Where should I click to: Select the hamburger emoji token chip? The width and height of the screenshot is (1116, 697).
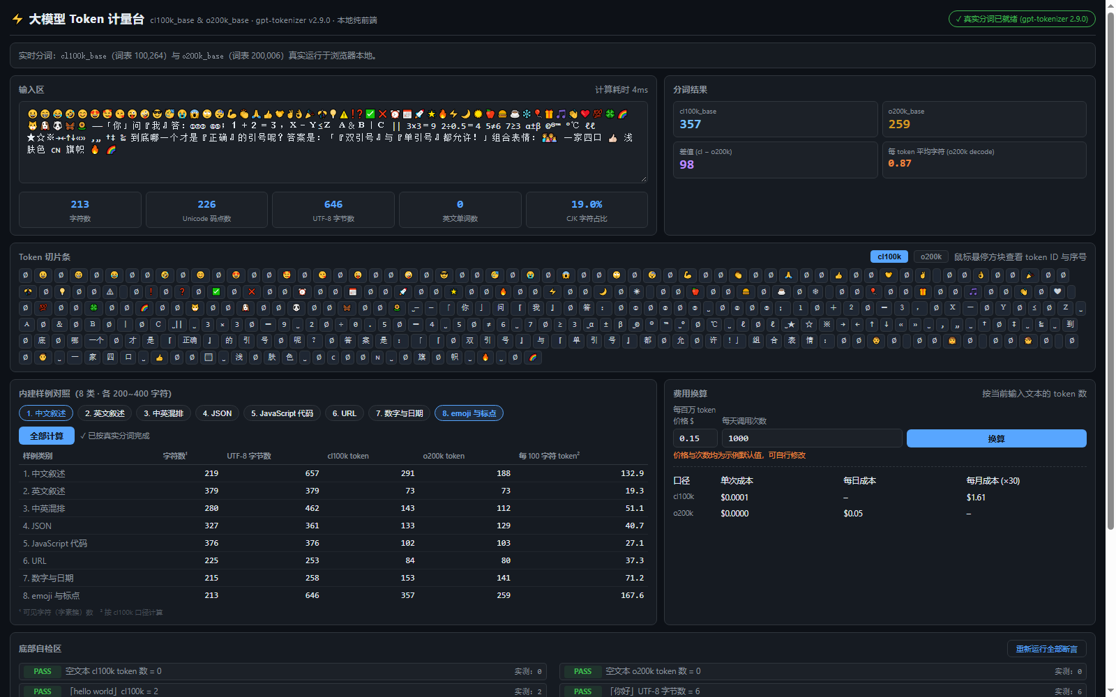tap(746, 292)
